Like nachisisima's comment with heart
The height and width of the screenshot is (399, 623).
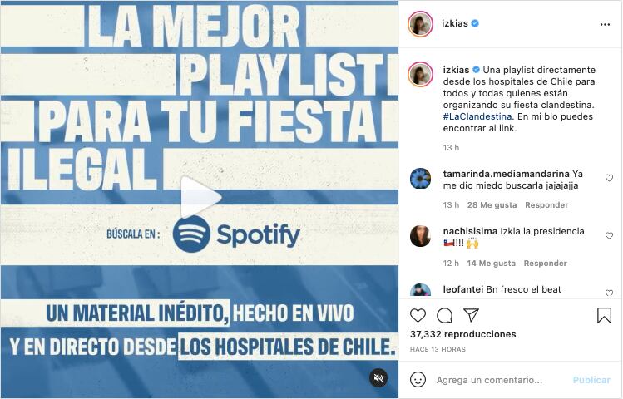pos(609,236)
